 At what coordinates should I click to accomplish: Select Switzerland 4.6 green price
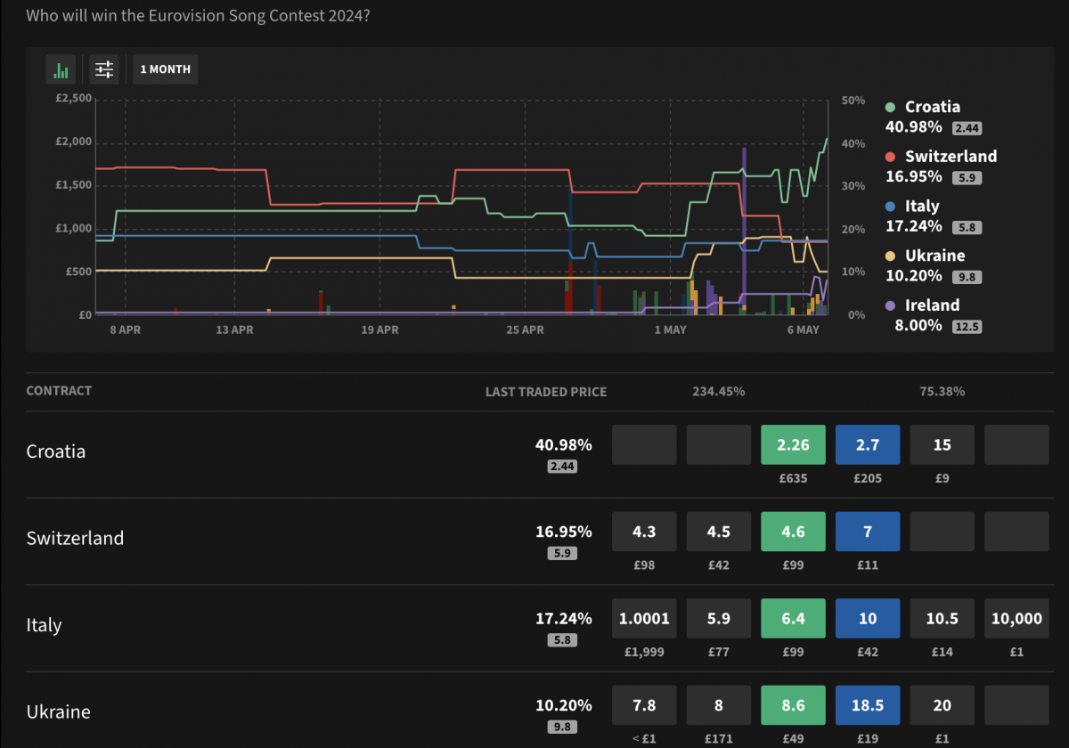click(x=793, y=532)
